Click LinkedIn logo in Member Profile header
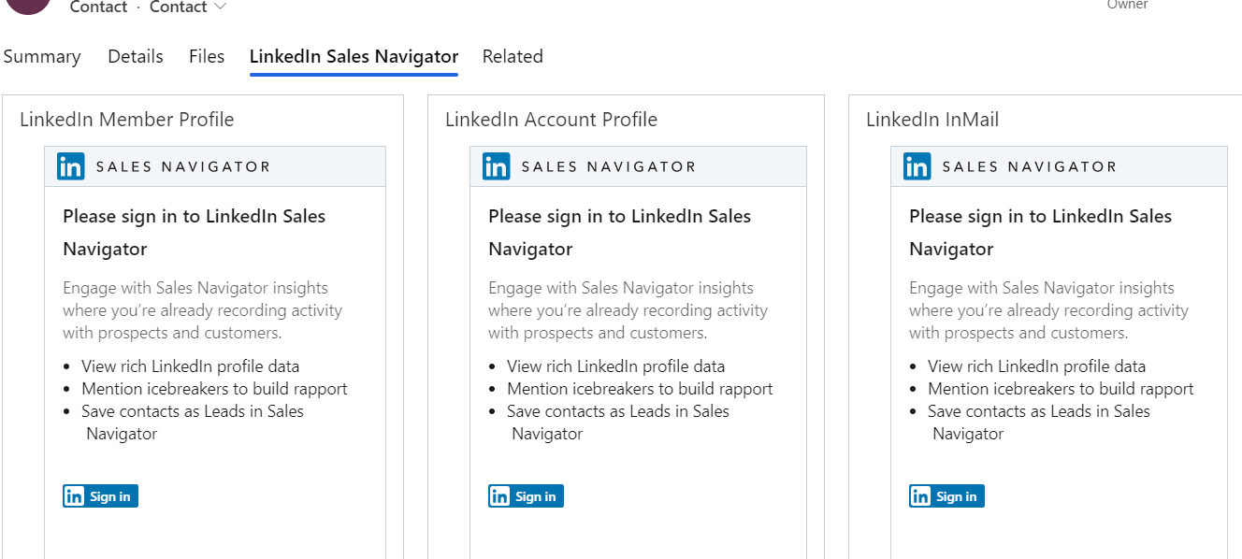Image resolution: width=1242 pixels, height=559 pixels. [71, 166]
